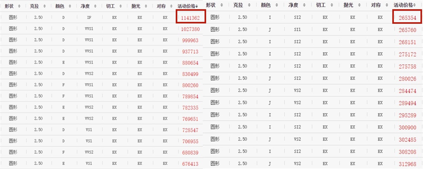Click SI2 in the row priced 300900
This screenshot has height=169, width=423.
click(297, 127)
